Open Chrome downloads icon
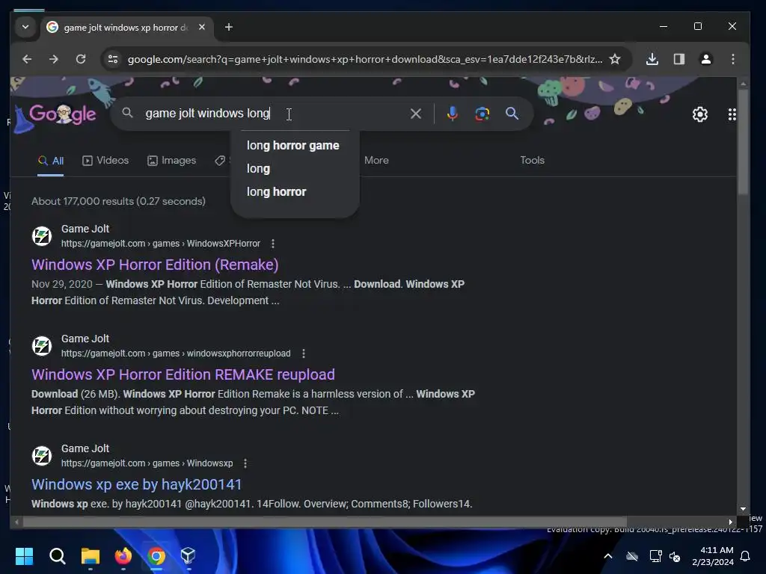766x574 pixels. tap(652, 59)
